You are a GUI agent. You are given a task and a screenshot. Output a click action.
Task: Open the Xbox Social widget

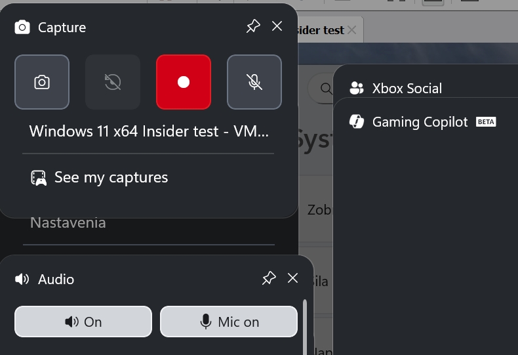[407, 88]
